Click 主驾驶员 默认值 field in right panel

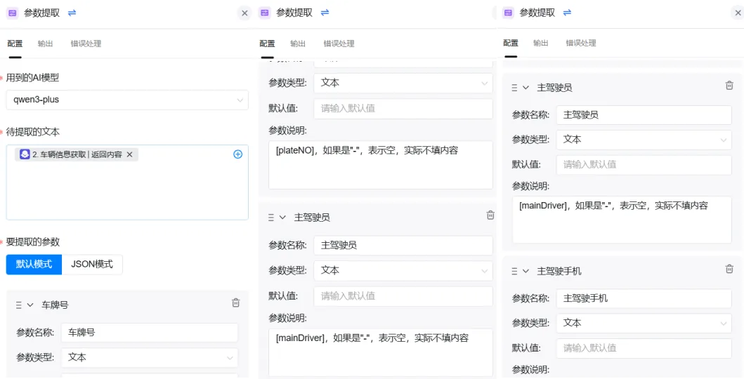pos(644,164)
